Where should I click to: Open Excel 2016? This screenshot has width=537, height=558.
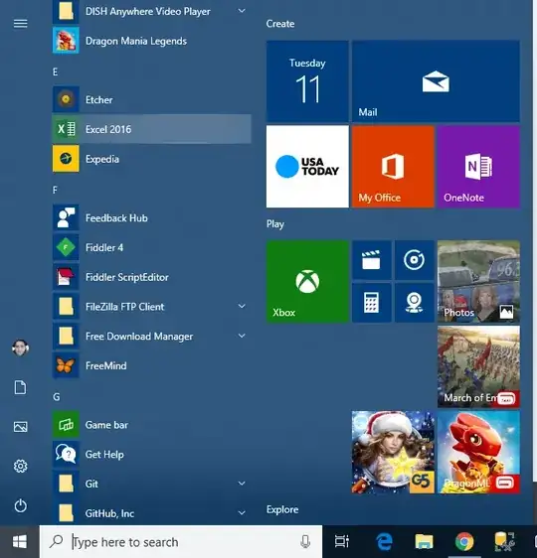click(151, 129)
